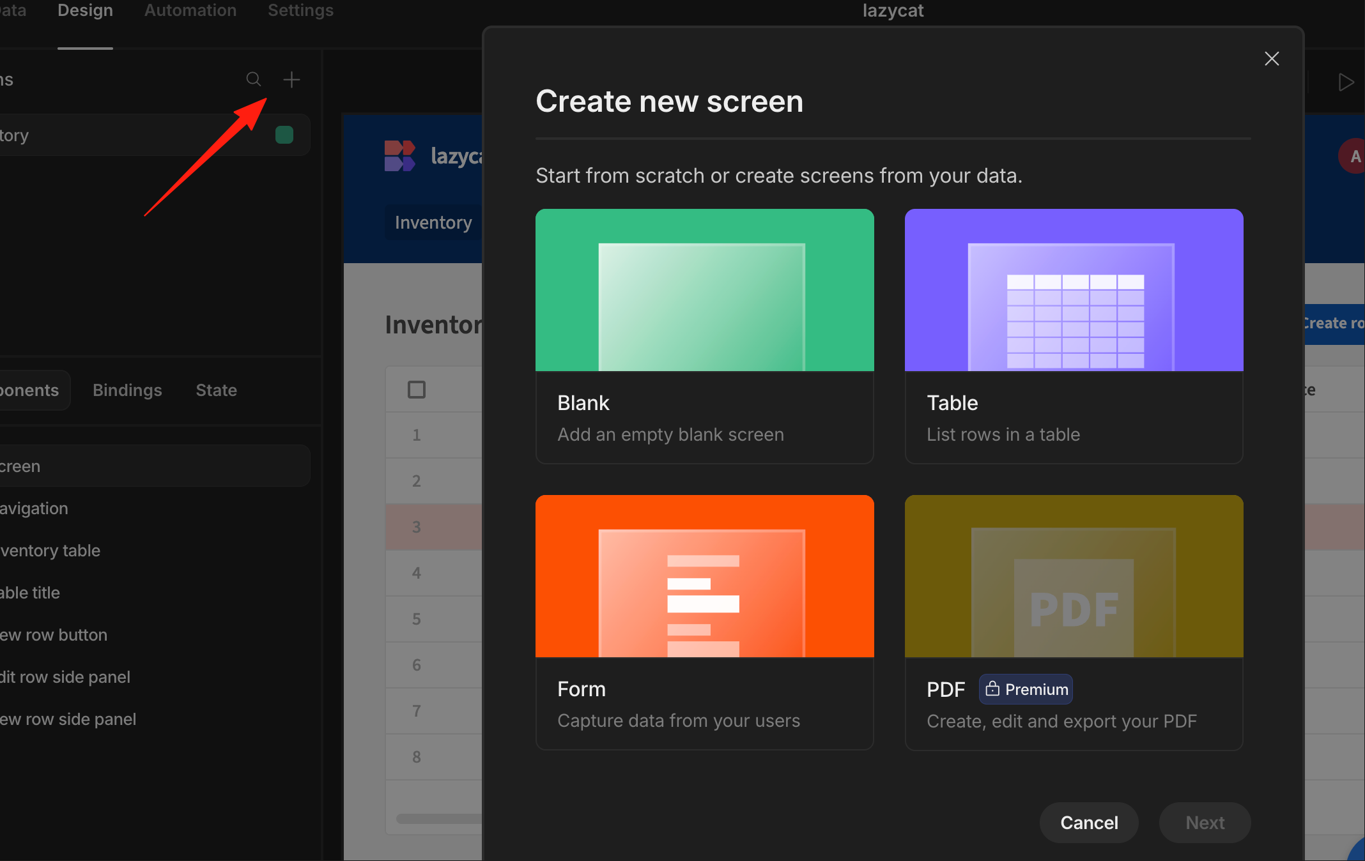Click the lock Premium badge
The width and height of the screenshot is (1365, 861).
1026,689
